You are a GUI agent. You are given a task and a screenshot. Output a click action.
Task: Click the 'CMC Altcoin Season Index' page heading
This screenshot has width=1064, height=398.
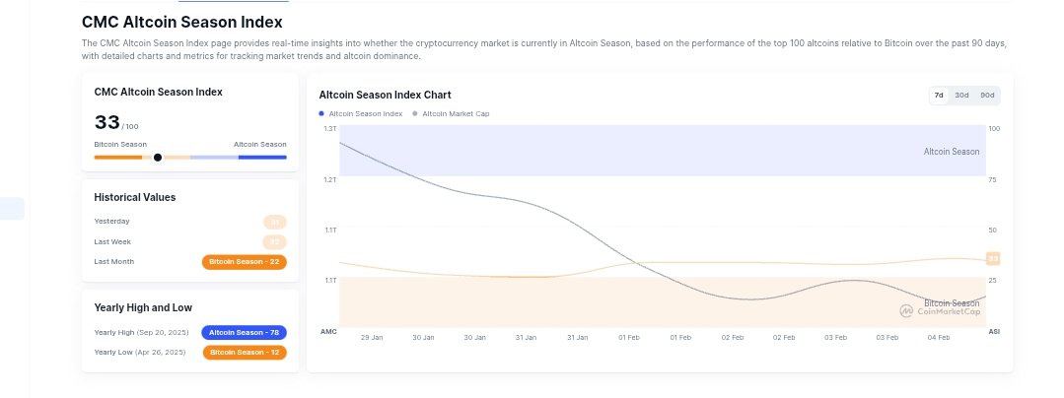pyautogui.click(x=181, y=21)
